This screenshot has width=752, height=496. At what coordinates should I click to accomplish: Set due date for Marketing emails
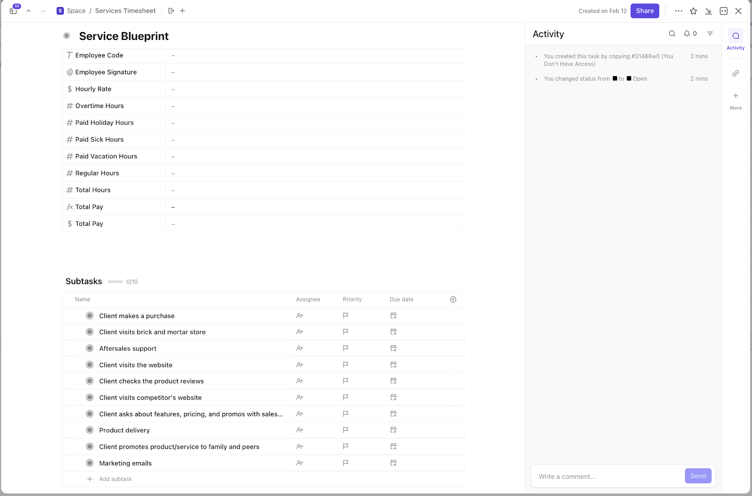[x=393, y=463]
